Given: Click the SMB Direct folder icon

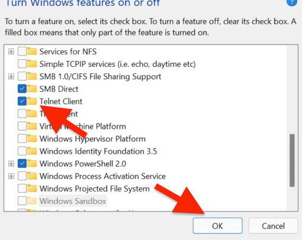Looking at the screenshot, I should 32,89.
